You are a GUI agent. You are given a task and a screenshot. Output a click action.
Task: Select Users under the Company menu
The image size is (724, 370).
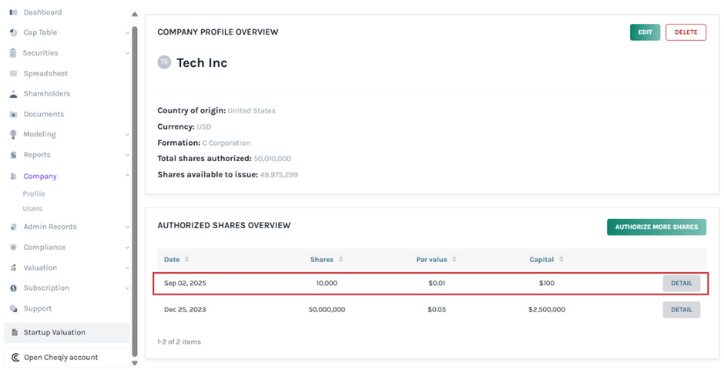pyautogui.click(x=32, y=209)
